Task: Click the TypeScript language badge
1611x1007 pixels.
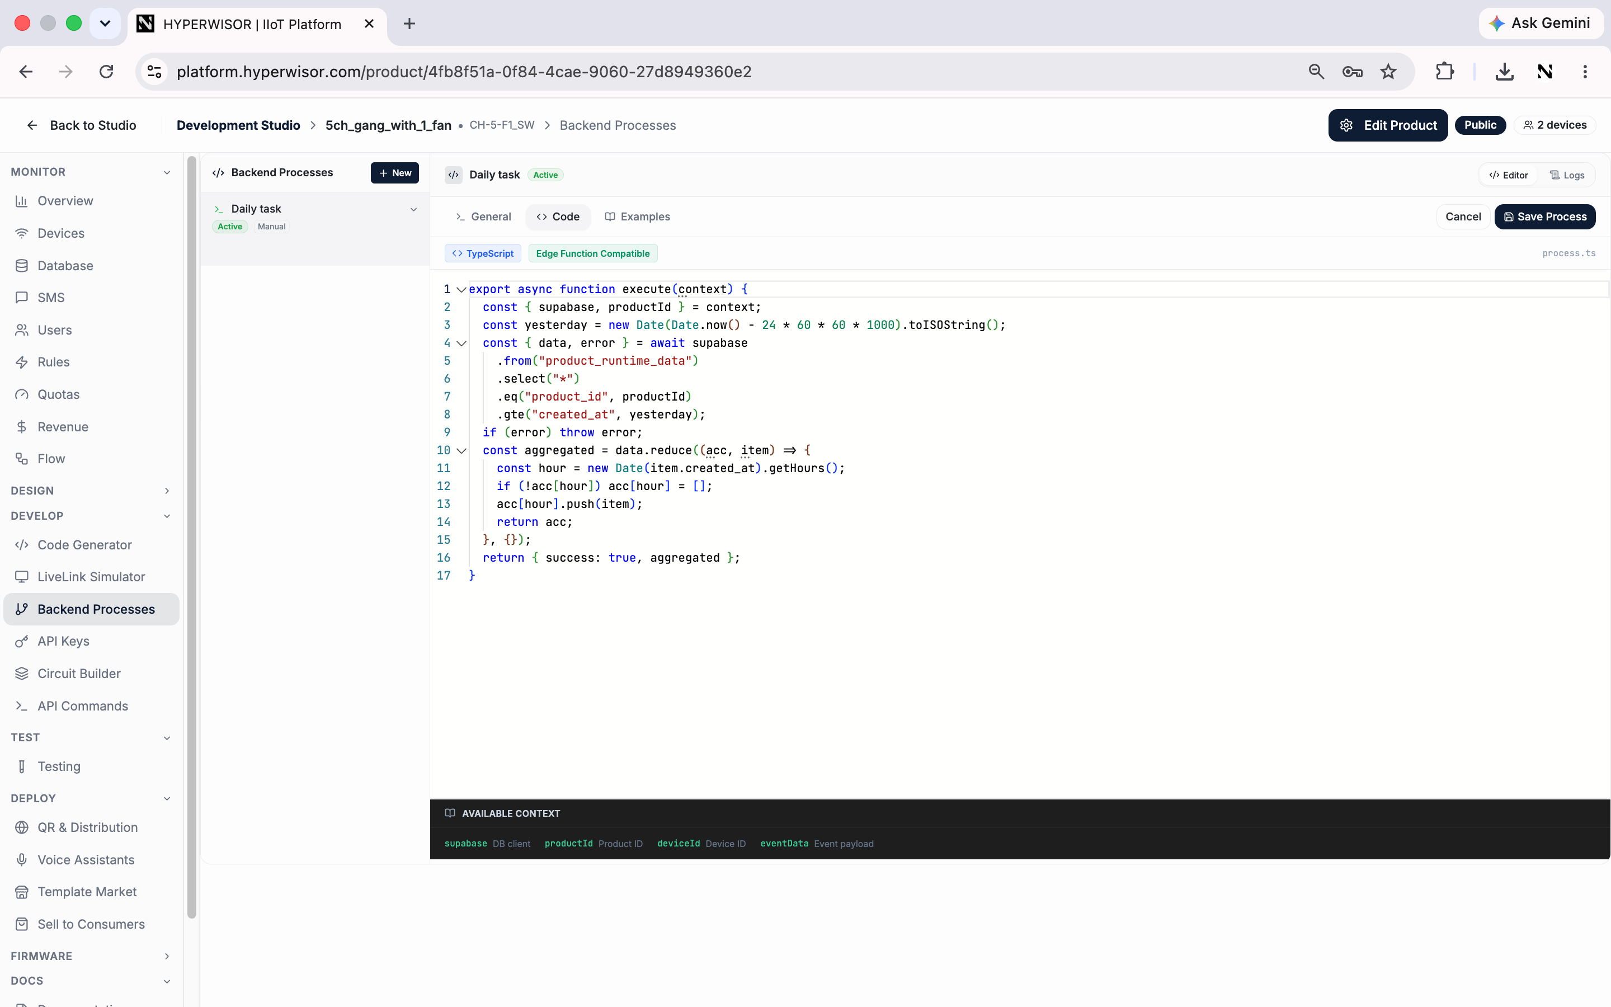Action: tap(483, 253)
